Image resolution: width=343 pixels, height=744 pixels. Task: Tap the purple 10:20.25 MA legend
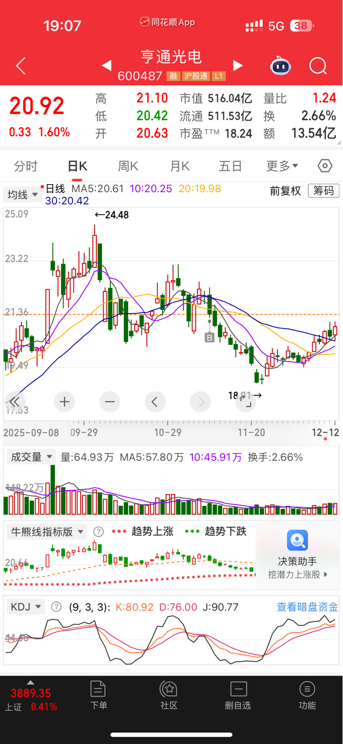(x=151, y=189)
